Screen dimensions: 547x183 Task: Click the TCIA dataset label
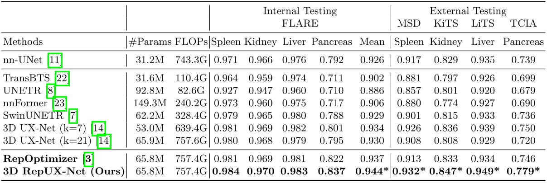[x=523, y=23]
